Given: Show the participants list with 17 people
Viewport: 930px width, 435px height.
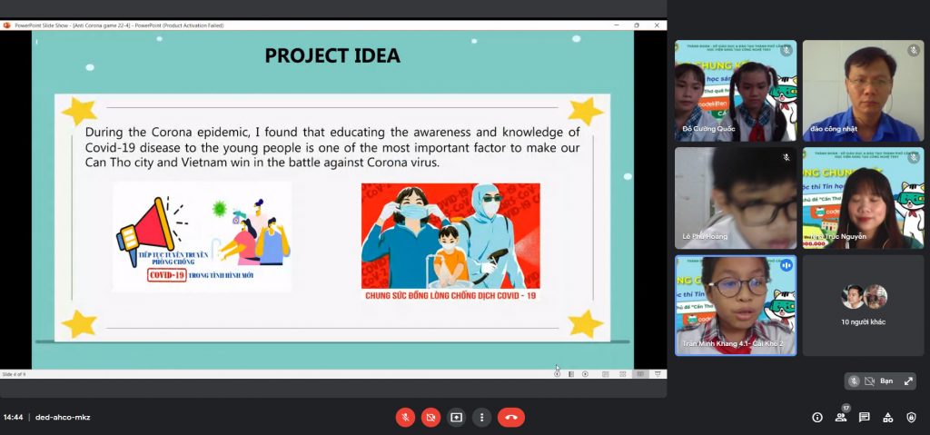Looking at the screenshot, I should coord(841,417).
